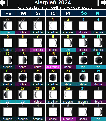Click the moon icon for August 4
Image resolution: width=106 pixels, height=121 pixels.
[x=98, y=26]
